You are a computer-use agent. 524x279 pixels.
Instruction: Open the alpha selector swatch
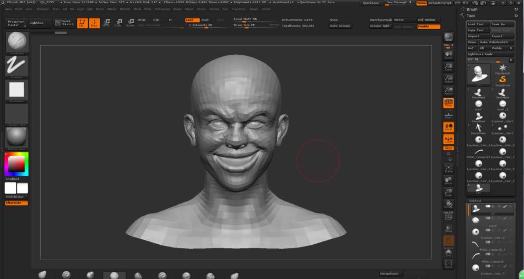[x=17, y=90]
